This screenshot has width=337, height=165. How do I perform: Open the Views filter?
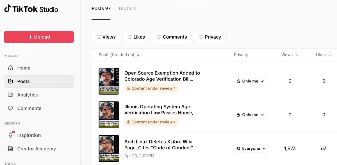pos(106,37)
